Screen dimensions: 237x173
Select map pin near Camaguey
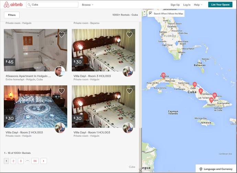201,91
